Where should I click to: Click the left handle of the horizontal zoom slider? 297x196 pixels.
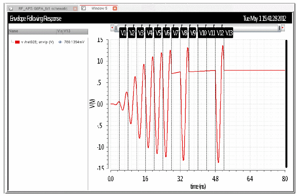click(x=116, y=28)
